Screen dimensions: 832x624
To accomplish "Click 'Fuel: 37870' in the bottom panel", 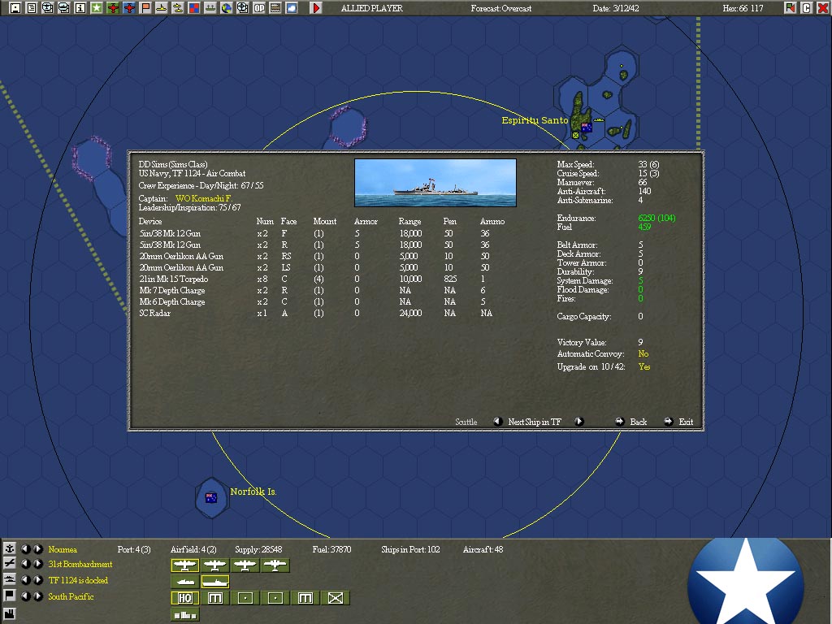I will (x=331, y=549).
